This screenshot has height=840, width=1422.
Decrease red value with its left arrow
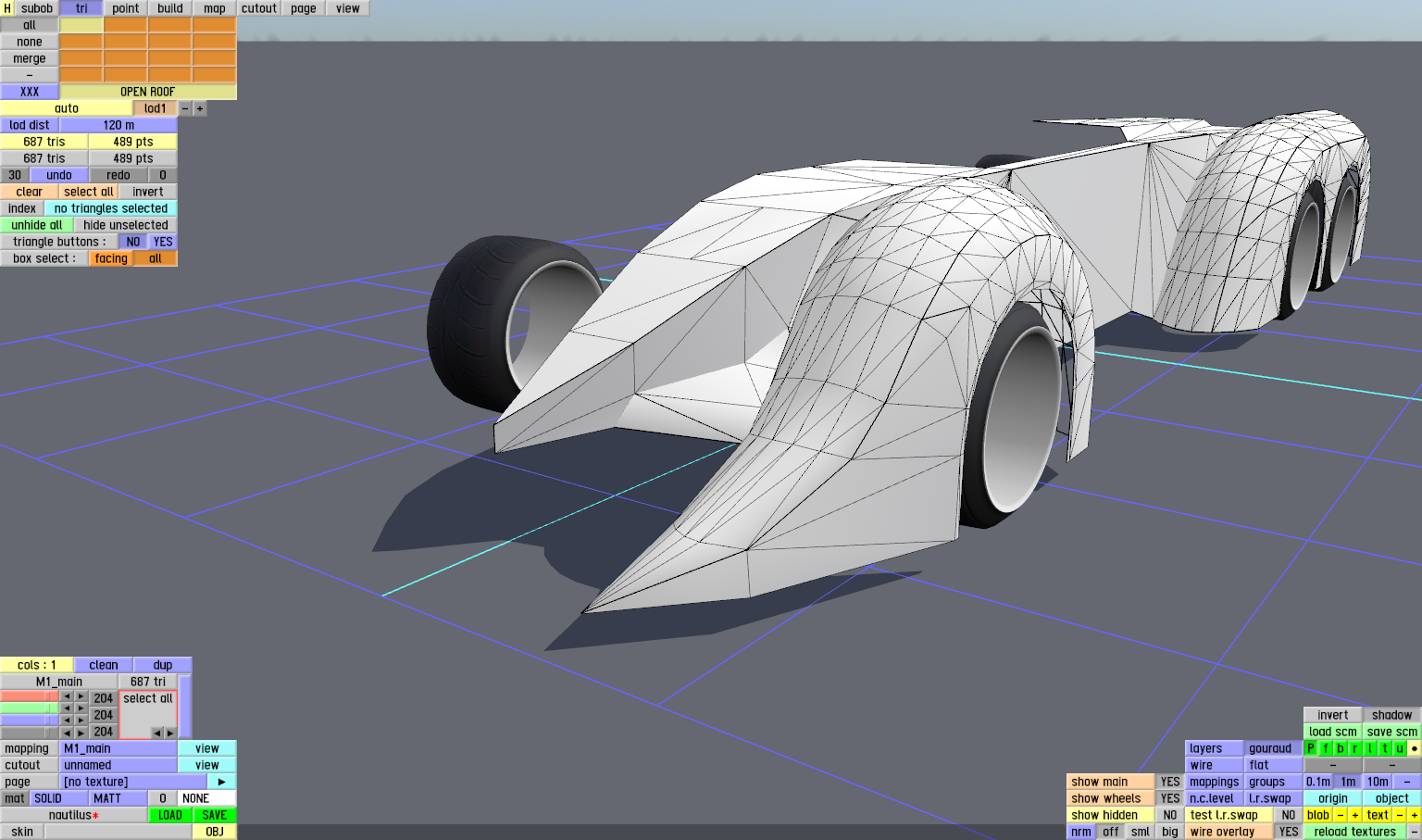point(67,696)
